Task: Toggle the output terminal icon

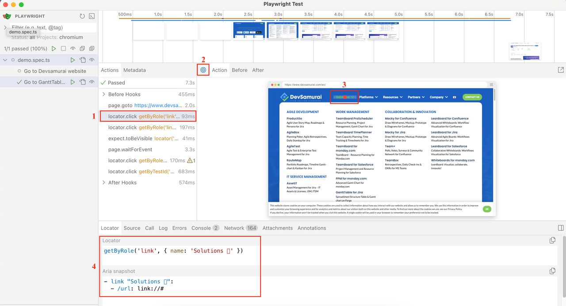Action: point(92,16)
